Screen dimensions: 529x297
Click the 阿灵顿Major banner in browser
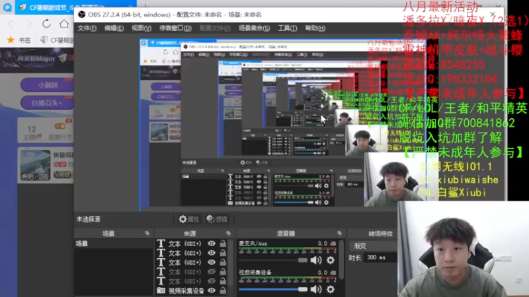[x=37, y=59]
